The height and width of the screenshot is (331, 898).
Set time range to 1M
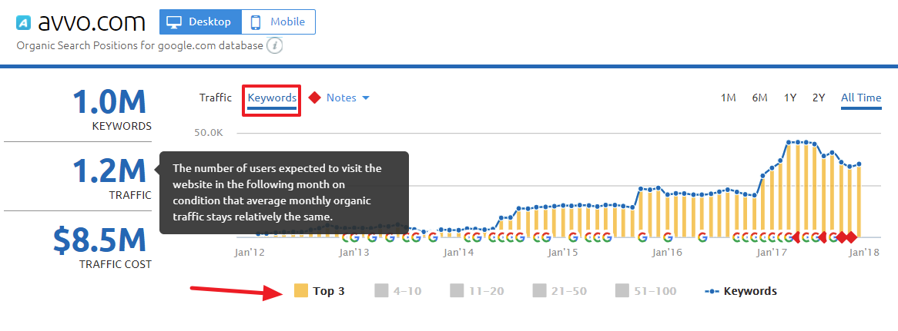(728, 98)
